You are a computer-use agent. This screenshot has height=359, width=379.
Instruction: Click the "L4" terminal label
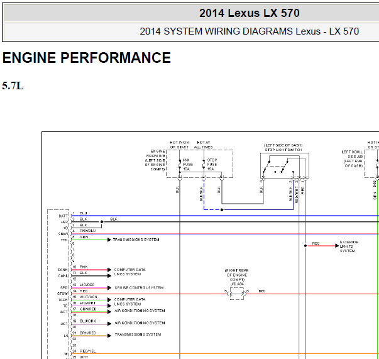pos(66,336)
